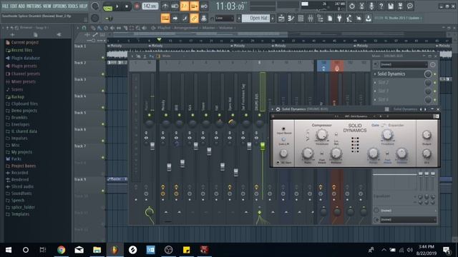Open the piano roll view icon
Screen dimensions: 458x257
click(x=291, y=19)
